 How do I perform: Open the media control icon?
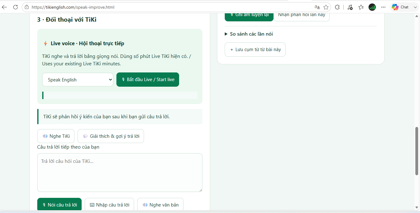point(350,7)
